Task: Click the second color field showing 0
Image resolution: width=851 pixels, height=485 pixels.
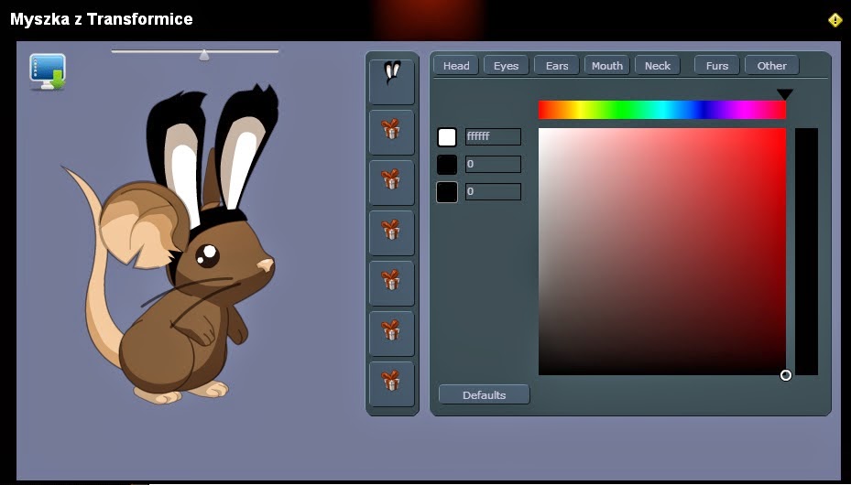Action: pyautogui.click(x=493, y=192)
